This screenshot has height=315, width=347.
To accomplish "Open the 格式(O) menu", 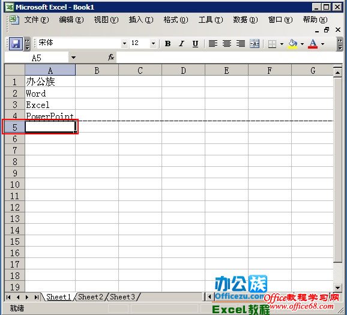I will pyautogui.click(x=176, y=20).
